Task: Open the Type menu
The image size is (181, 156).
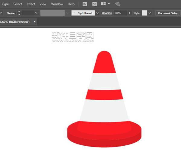Action: [x=5, y=4]
